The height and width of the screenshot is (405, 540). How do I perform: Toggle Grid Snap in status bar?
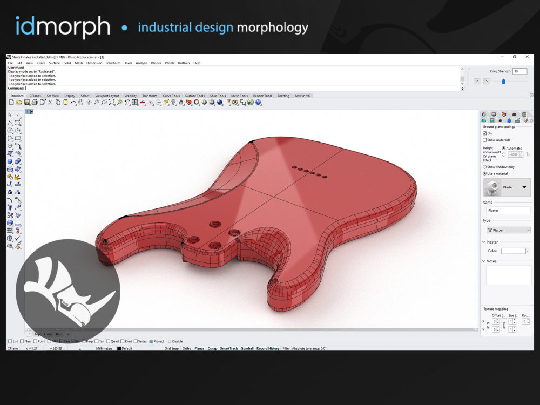tap(172, 348)
